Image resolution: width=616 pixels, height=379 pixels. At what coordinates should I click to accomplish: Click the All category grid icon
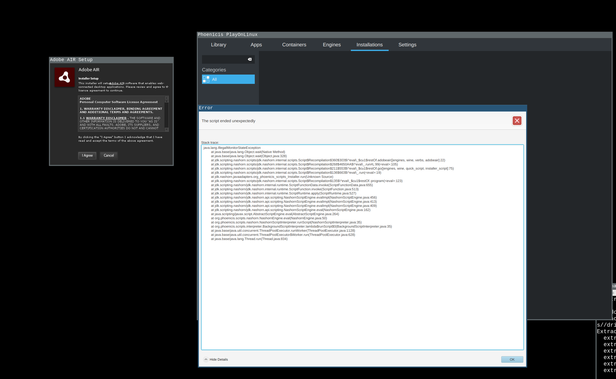[206, 79]
